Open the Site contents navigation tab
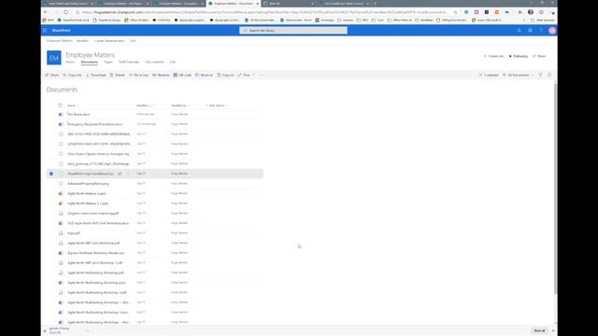The height and width of the screenshot is (336, 598). (x=154, y=62)
